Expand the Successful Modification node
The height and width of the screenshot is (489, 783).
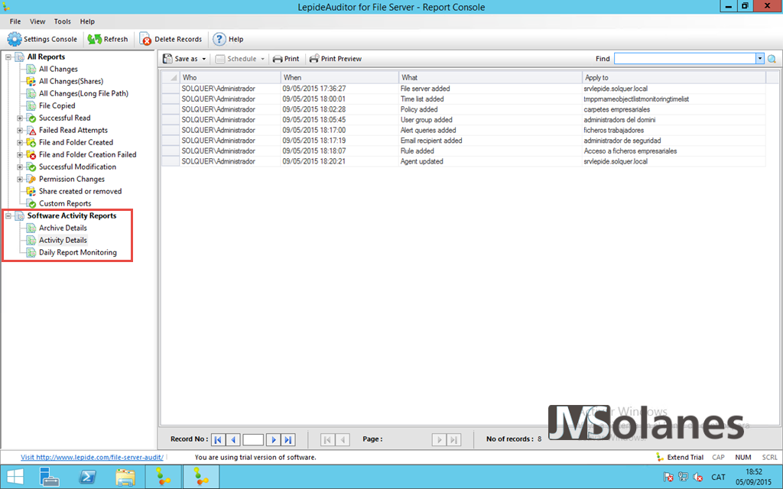coord(20,167)
